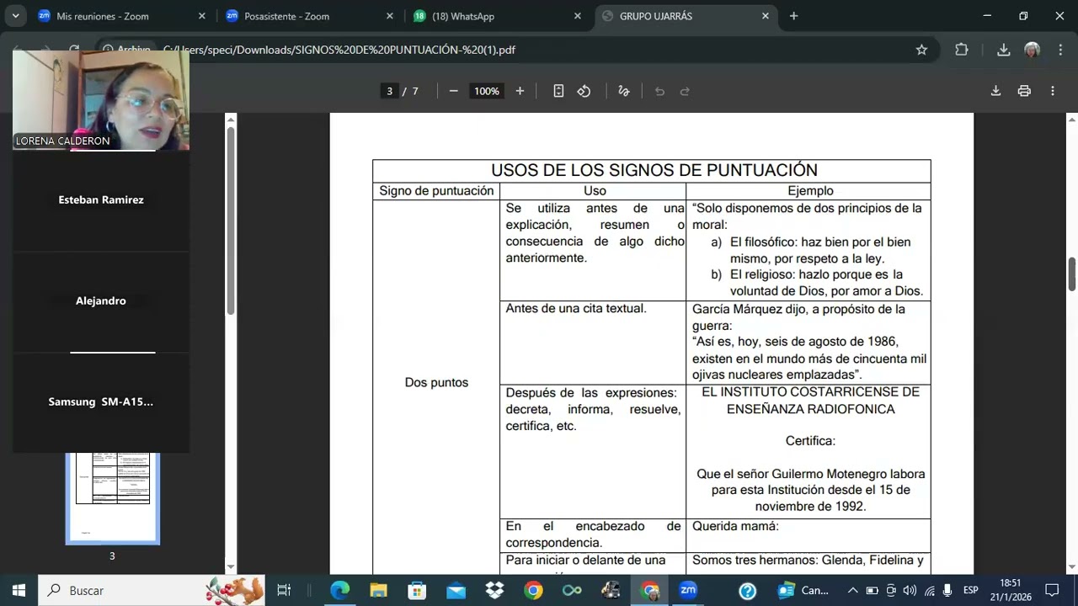The width and height of the screenshot is (1078, 606).
Task: Show hidden system tray icons
Action: pos(852,591)
